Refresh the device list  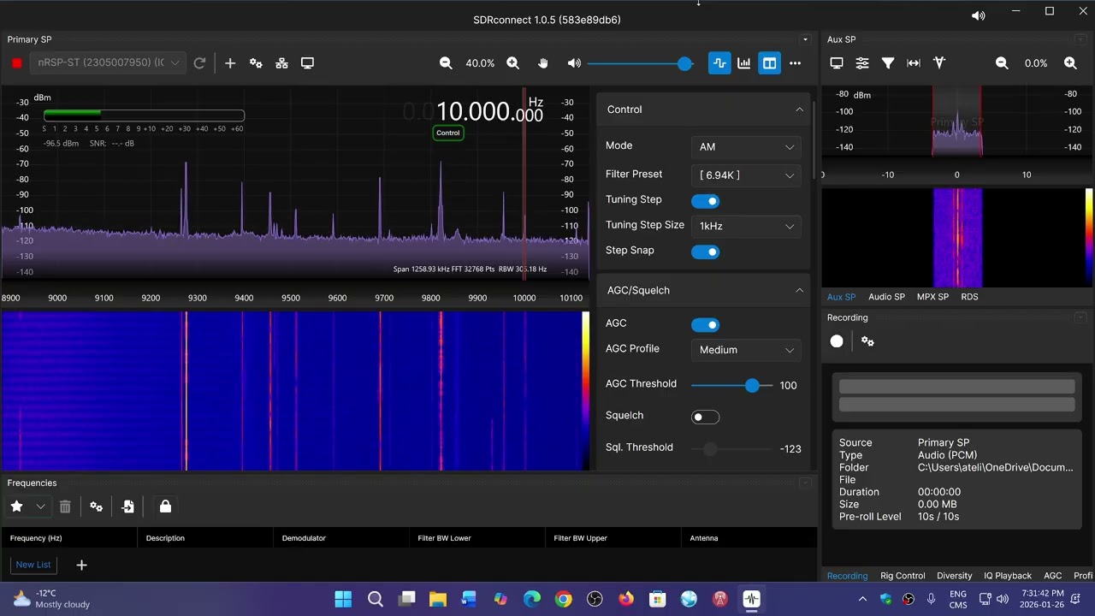[199, 63]
